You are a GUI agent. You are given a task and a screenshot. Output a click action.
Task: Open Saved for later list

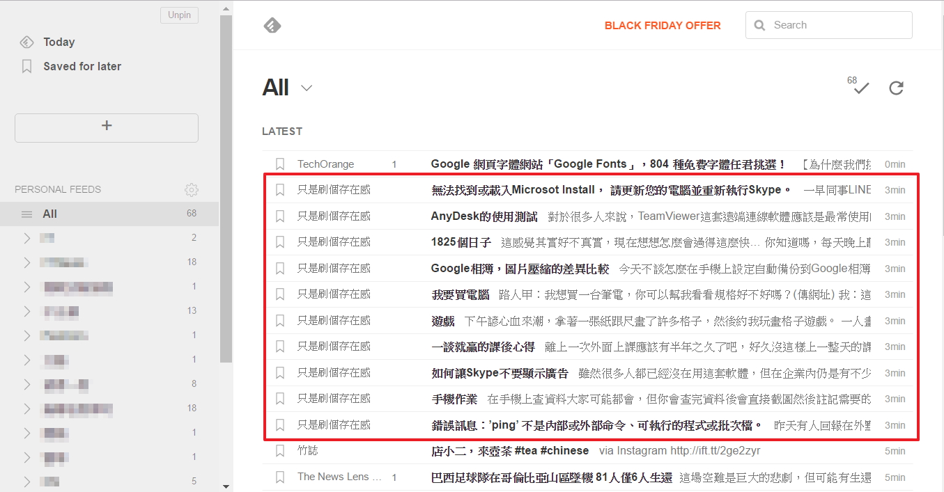82,66
